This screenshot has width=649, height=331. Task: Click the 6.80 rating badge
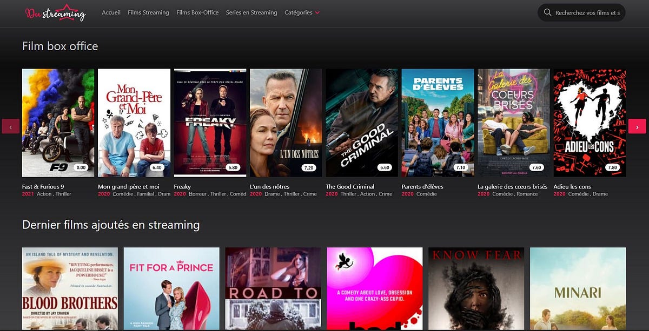(x=233, y=167)
